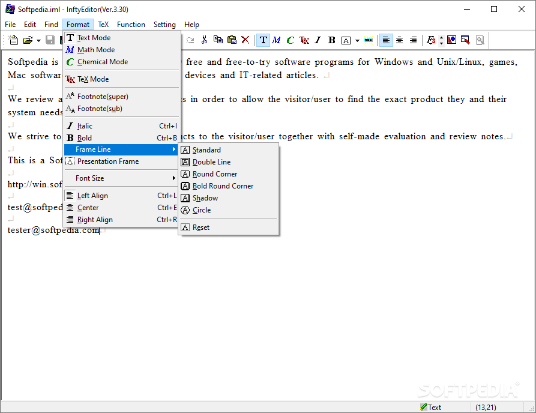Toggle Center align button in toolbar
The image size is (536, 413).
(399, 40)
